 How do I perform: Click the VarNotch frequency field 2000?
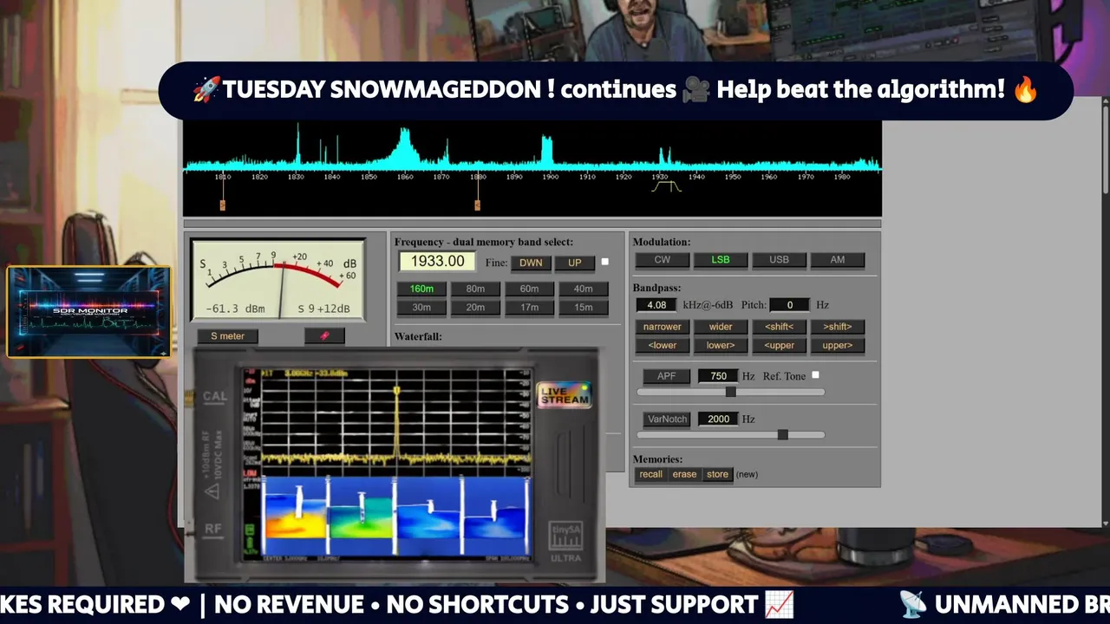click(718, 419)
